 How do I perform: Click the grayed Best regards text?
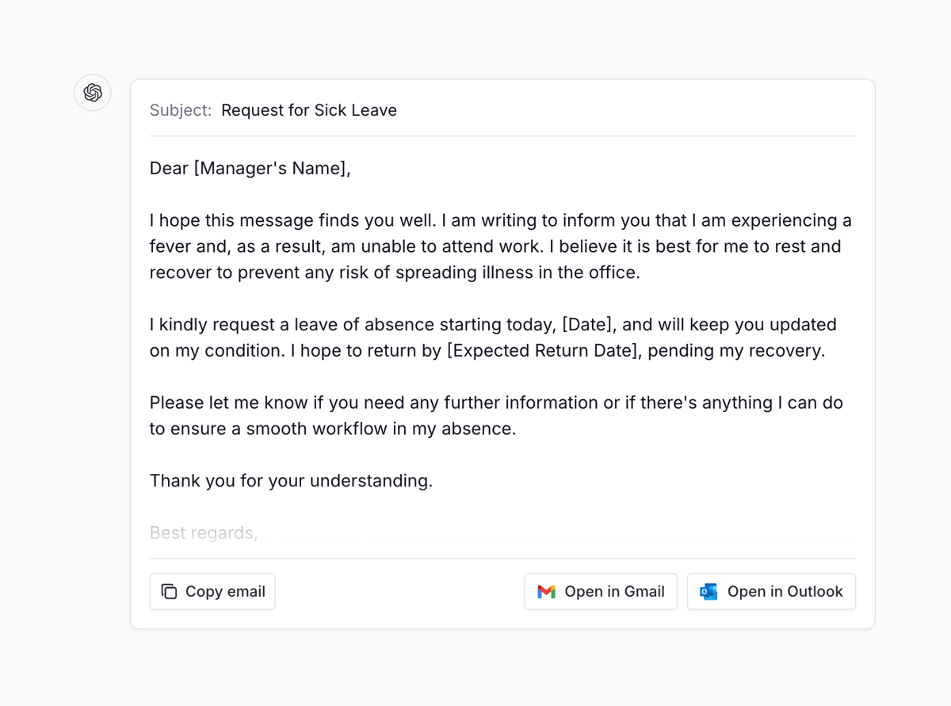click(203, 532)
